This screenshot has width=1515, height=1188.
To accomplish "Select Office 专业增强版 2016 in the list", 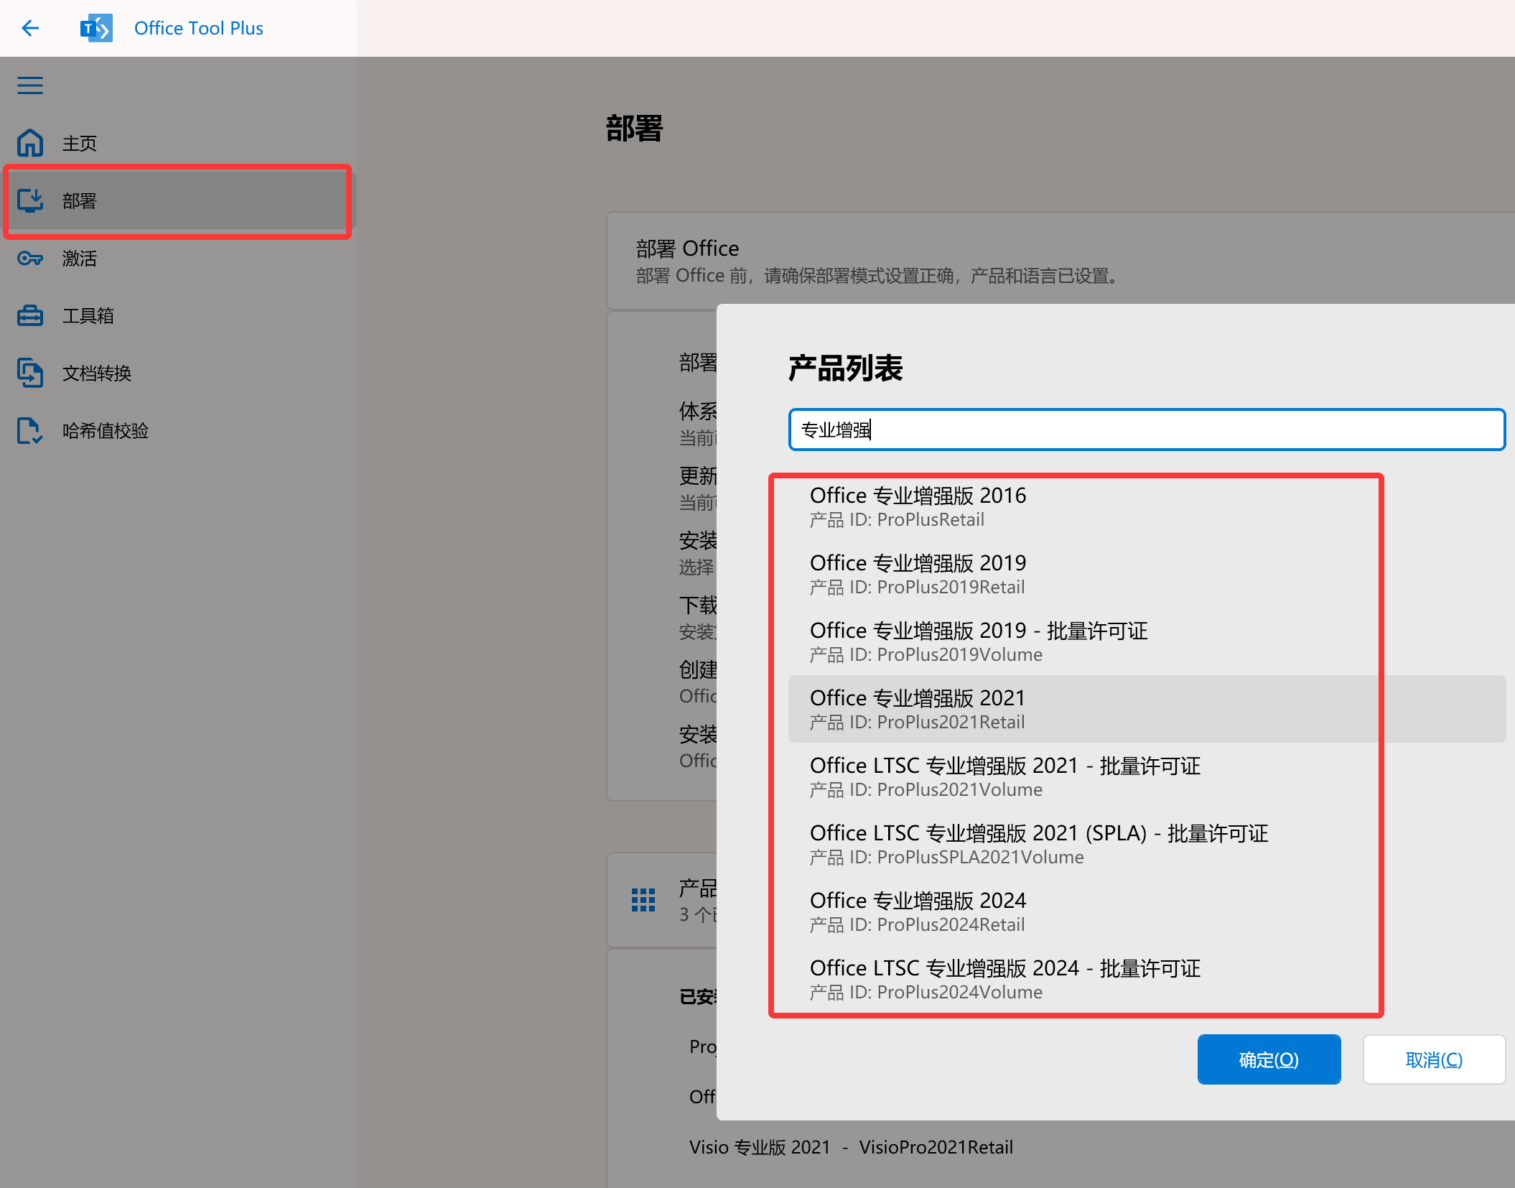I will (1147, 506).
